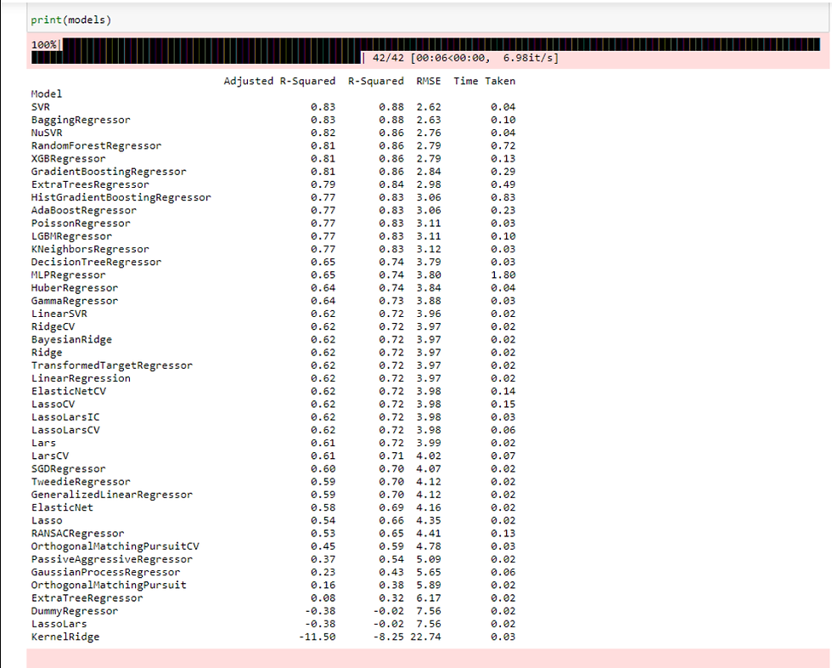Select the HuberRegressor row name
The image size is (832, 668).
click(x=75, y=288)
